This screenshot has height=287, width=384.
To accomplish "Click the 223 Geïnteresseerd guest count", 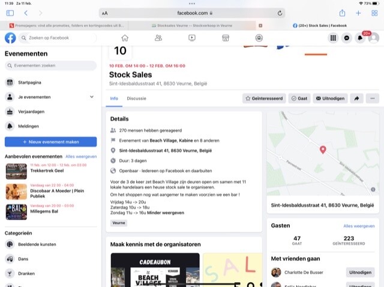I will click(349, 240).
